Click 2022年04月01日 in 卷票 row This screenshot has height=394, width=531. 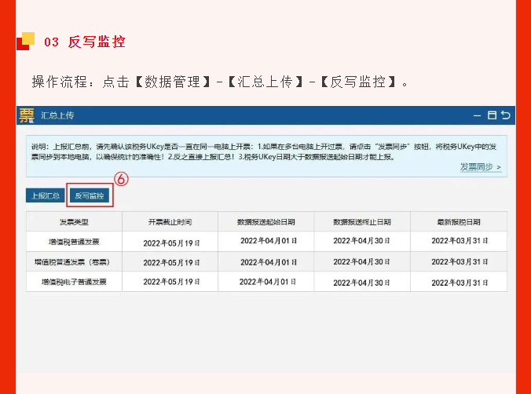[269, 262]
